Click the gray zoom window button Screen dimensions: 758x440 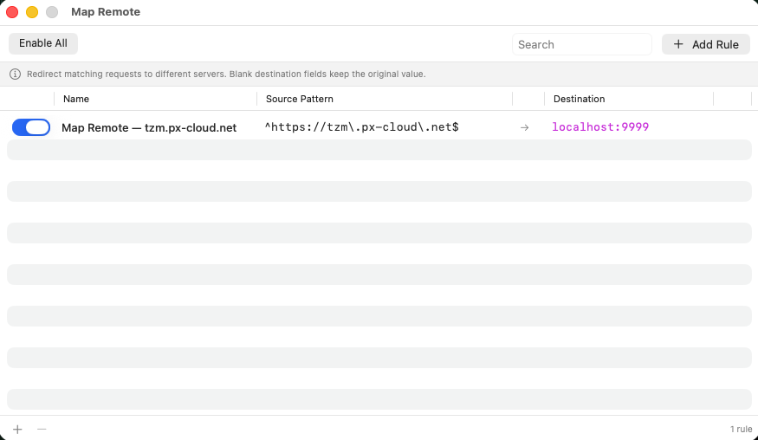(52, 12)
